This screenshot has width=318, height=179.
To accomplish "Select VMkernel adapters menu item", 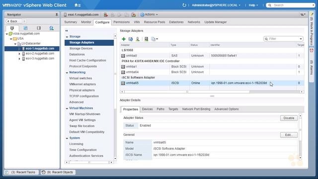I will pyautogui.click(x=82, y=84).
